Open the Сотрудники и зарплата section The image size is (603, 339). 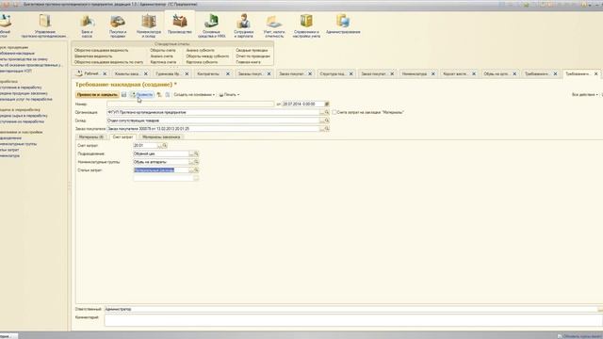(x=243, y=25)
